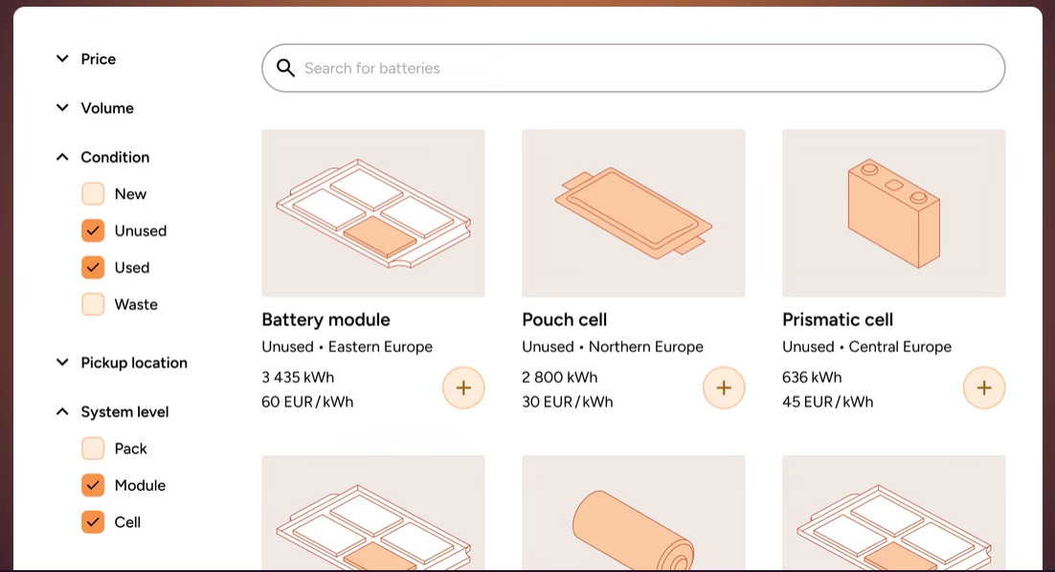The height and width of the screenshot is (572, 1055).
Task: Click the Condition filter heading
Action: pos(115,157)
